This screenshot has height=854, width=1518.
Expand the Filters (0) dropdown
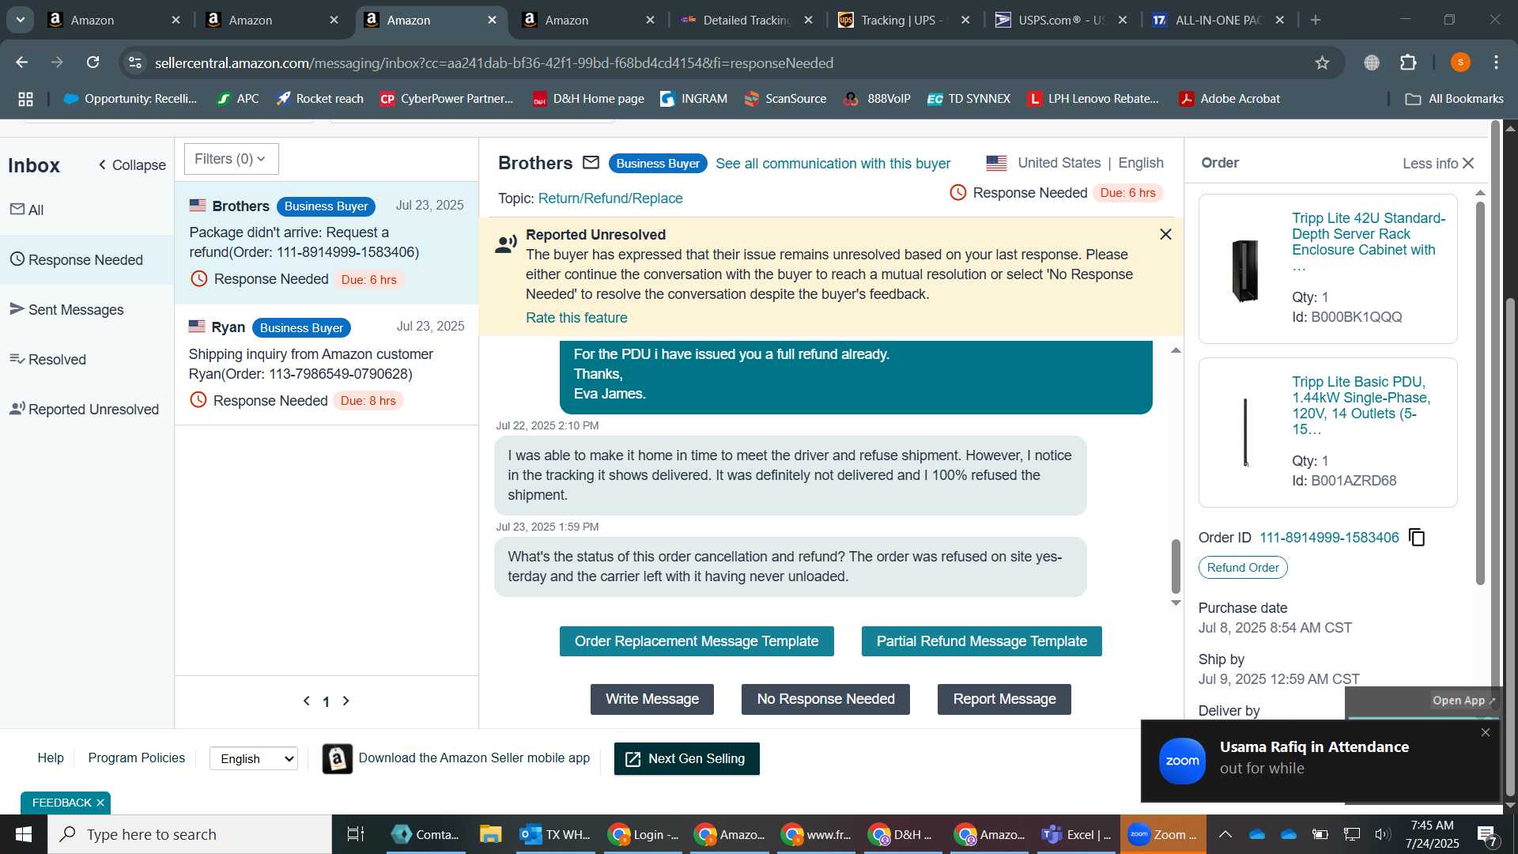pos(231,159)
